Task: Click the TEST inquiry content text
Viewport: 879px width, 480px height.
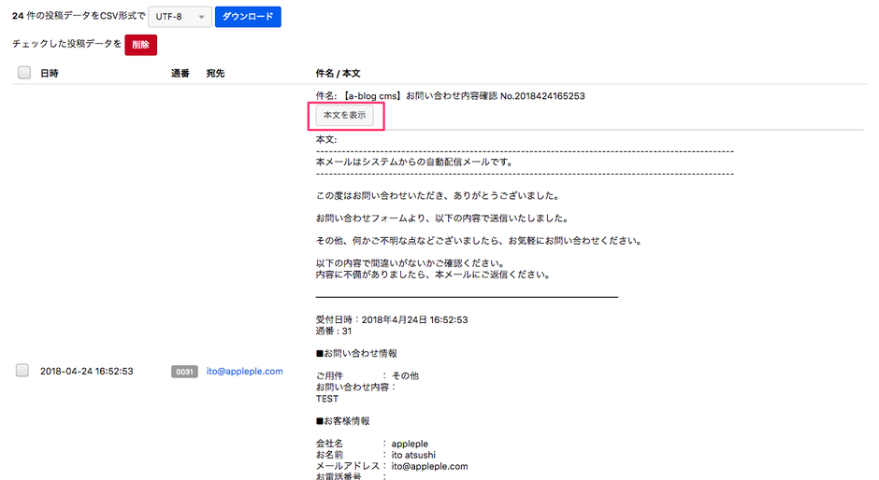Action: click(327, 399)
